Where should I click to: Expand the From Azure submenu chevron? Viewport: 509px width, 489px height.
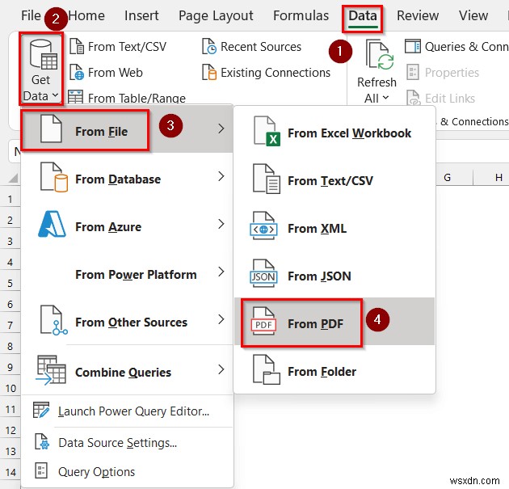click(x=221, y=224)
